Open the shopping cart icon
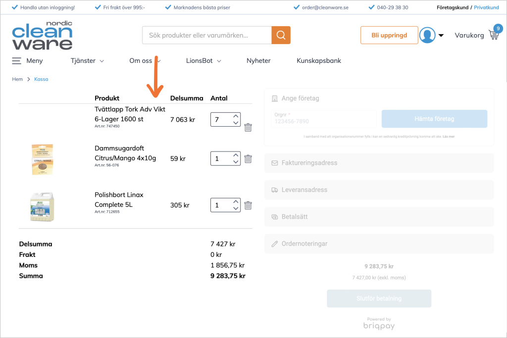This screenshot has height=338, width=507. (x=493, y=35)
